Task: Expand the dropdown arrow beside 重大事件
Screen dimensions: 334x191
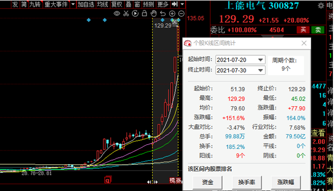Action: point(73,4)
